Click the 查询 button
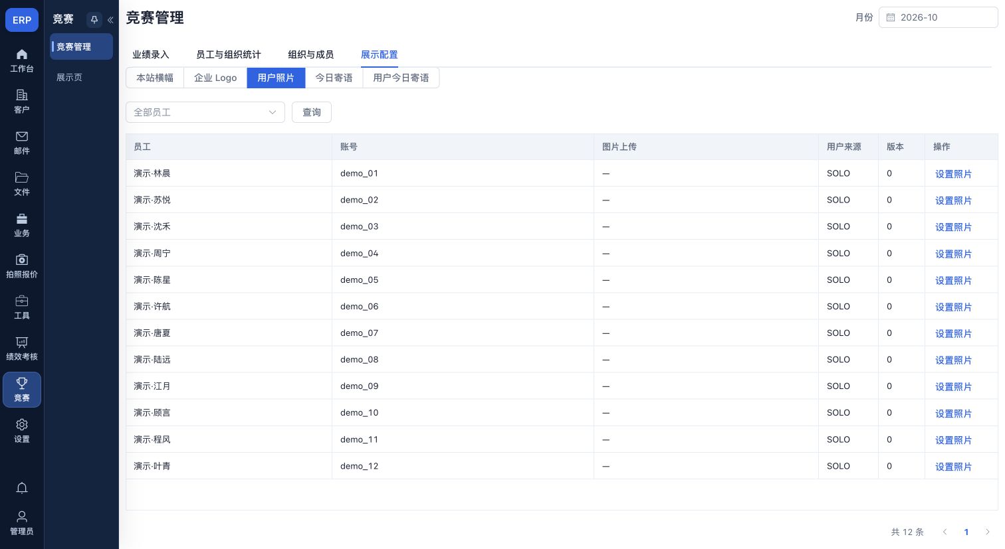The height and width of the screenshot is (549, 1005). [x=312, y=112]
